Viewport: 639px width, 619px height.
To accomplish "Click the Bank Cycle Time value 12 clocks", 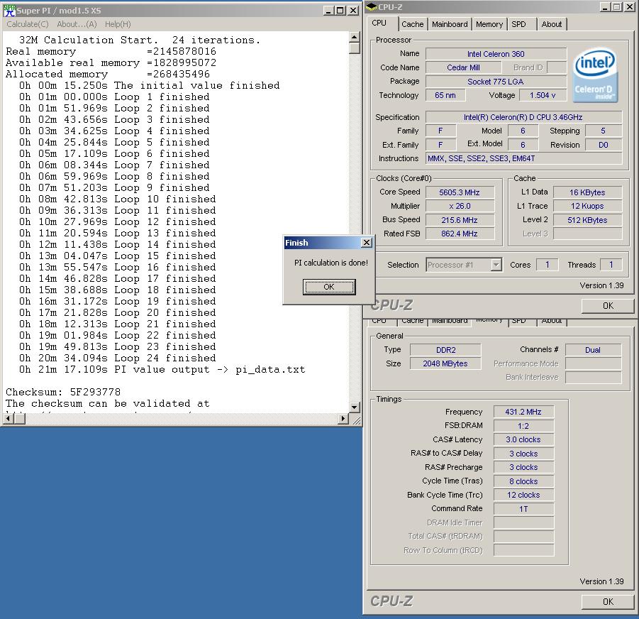I will click(523, 495).
